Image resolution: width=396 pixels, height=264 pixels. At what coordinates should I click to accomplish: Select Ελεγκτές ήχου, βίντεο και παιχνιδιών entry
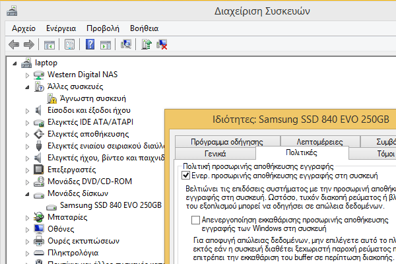(106, 158)
